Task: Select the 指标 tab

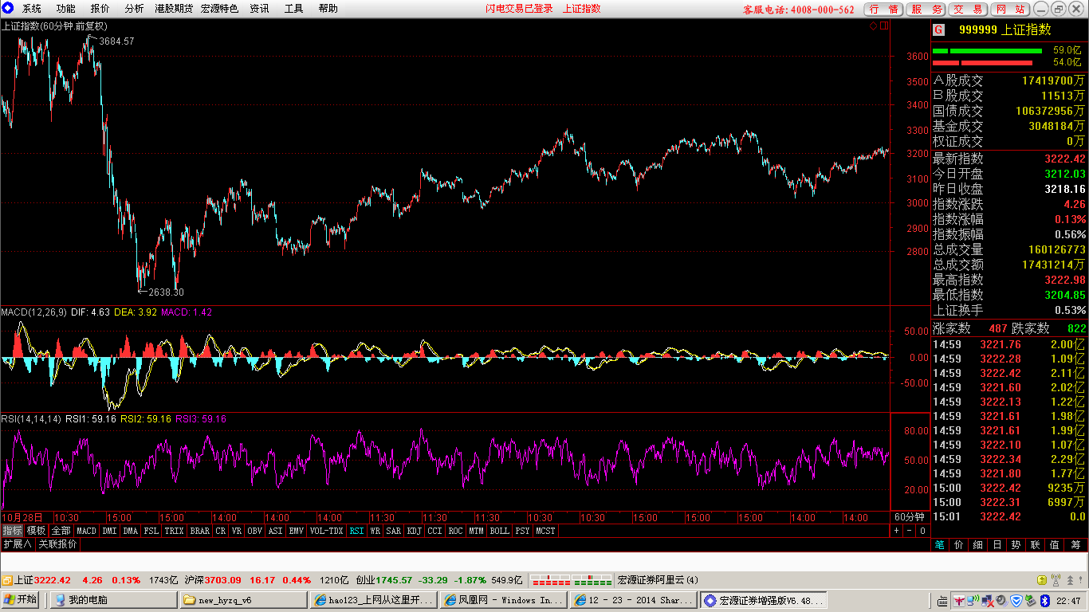Action: click(12, 530)
